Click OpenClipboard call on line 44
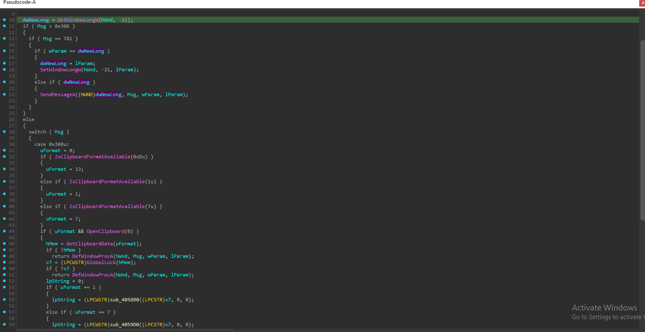This screenshot has height=332, width=645. (x=105, y=231)
